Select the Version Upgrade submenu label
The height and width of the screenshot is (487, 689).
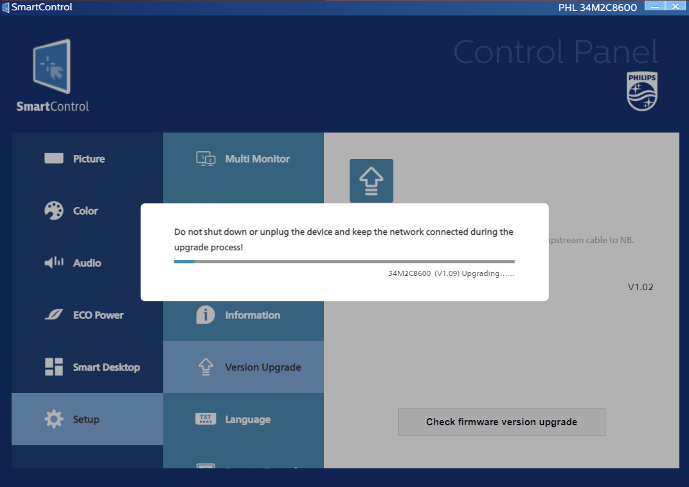pos(264,367)
